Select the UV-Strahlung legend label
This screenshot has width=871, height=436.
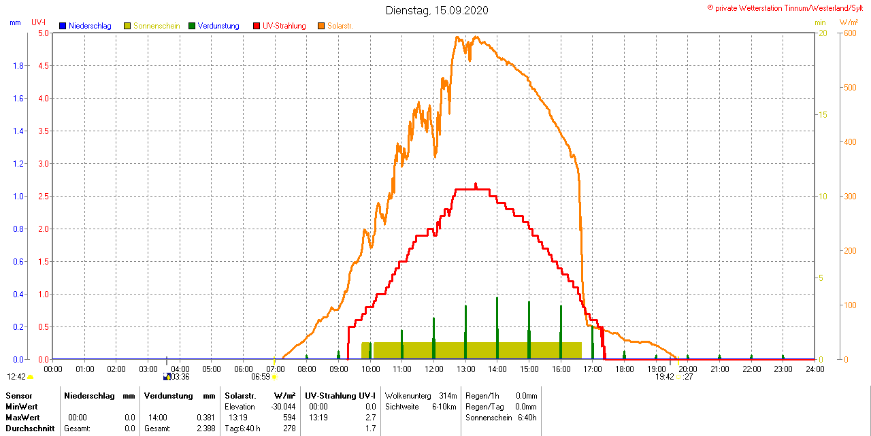tap(284, 26)
